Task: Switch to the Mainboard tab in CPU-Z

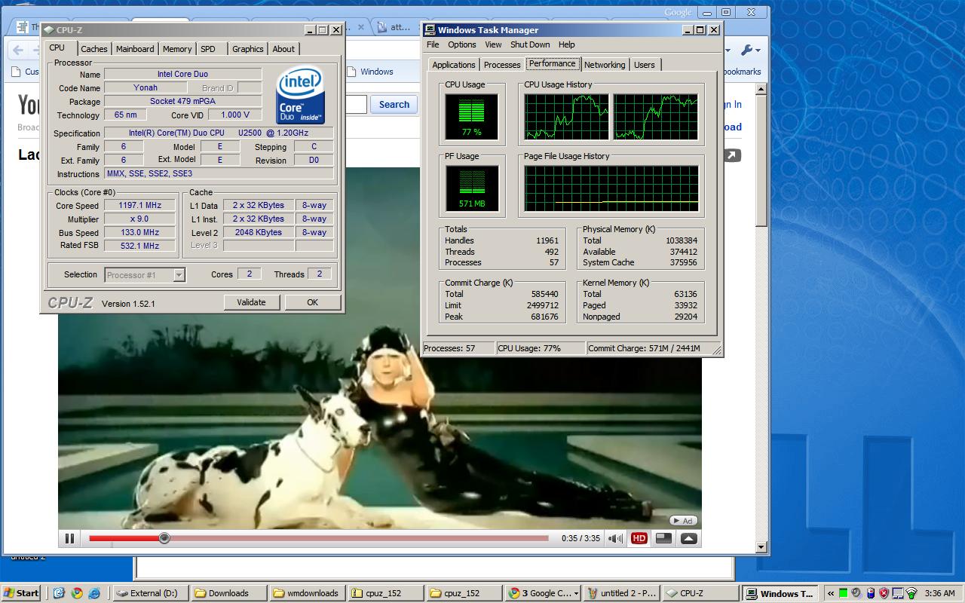Action: pyautogui.click(x=135, y=49)
